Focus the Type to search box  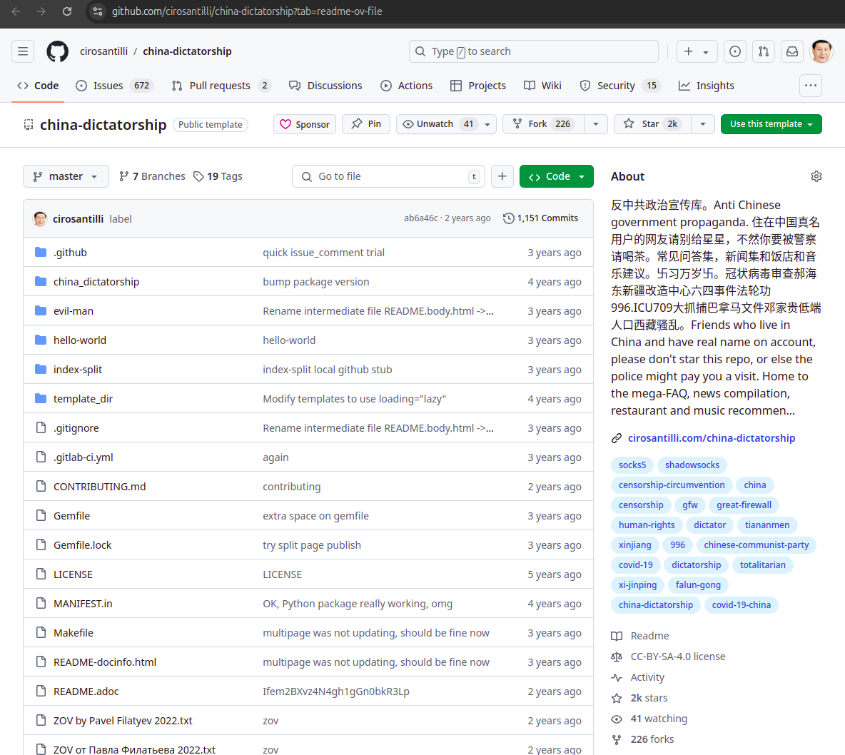[x=534, y=51]
